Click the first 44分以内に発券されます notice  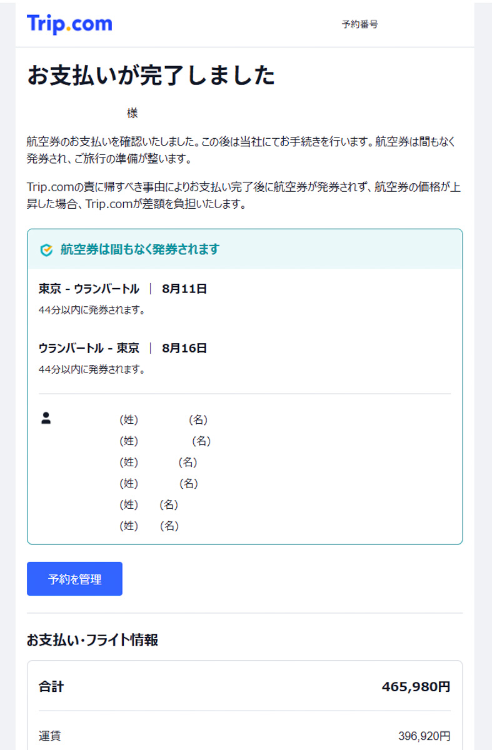click(x=92, y=309)
